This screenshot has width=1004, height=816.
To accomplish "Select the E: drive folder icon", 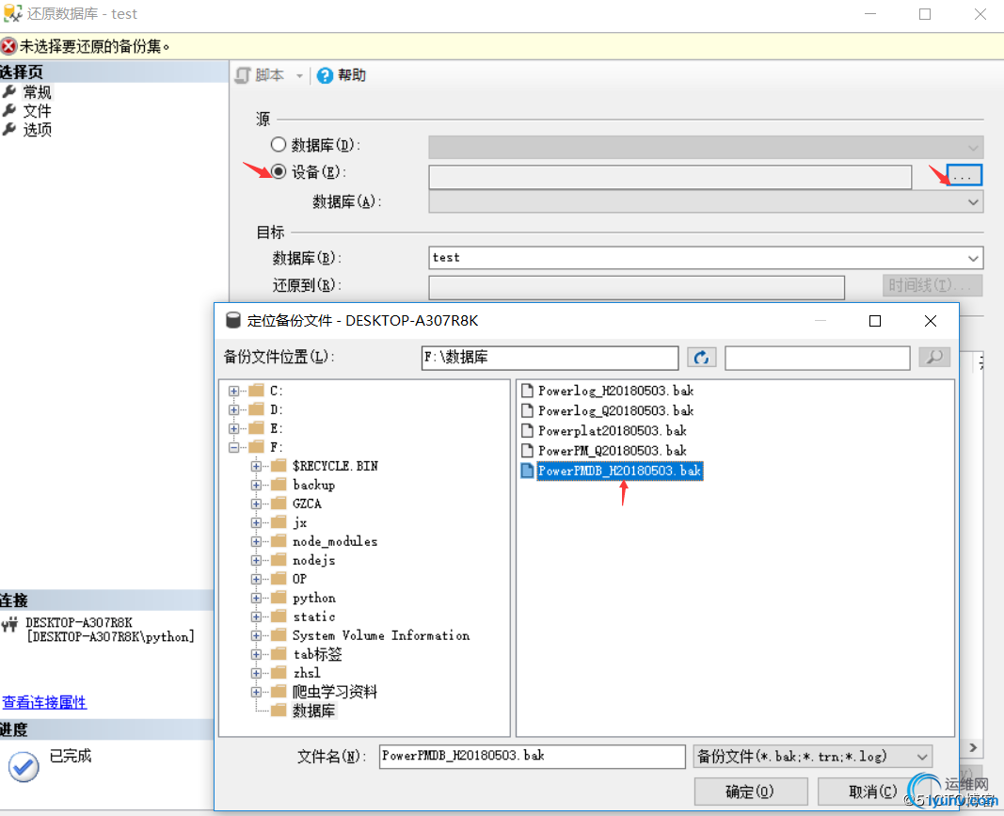I will [x=256, y=428].
